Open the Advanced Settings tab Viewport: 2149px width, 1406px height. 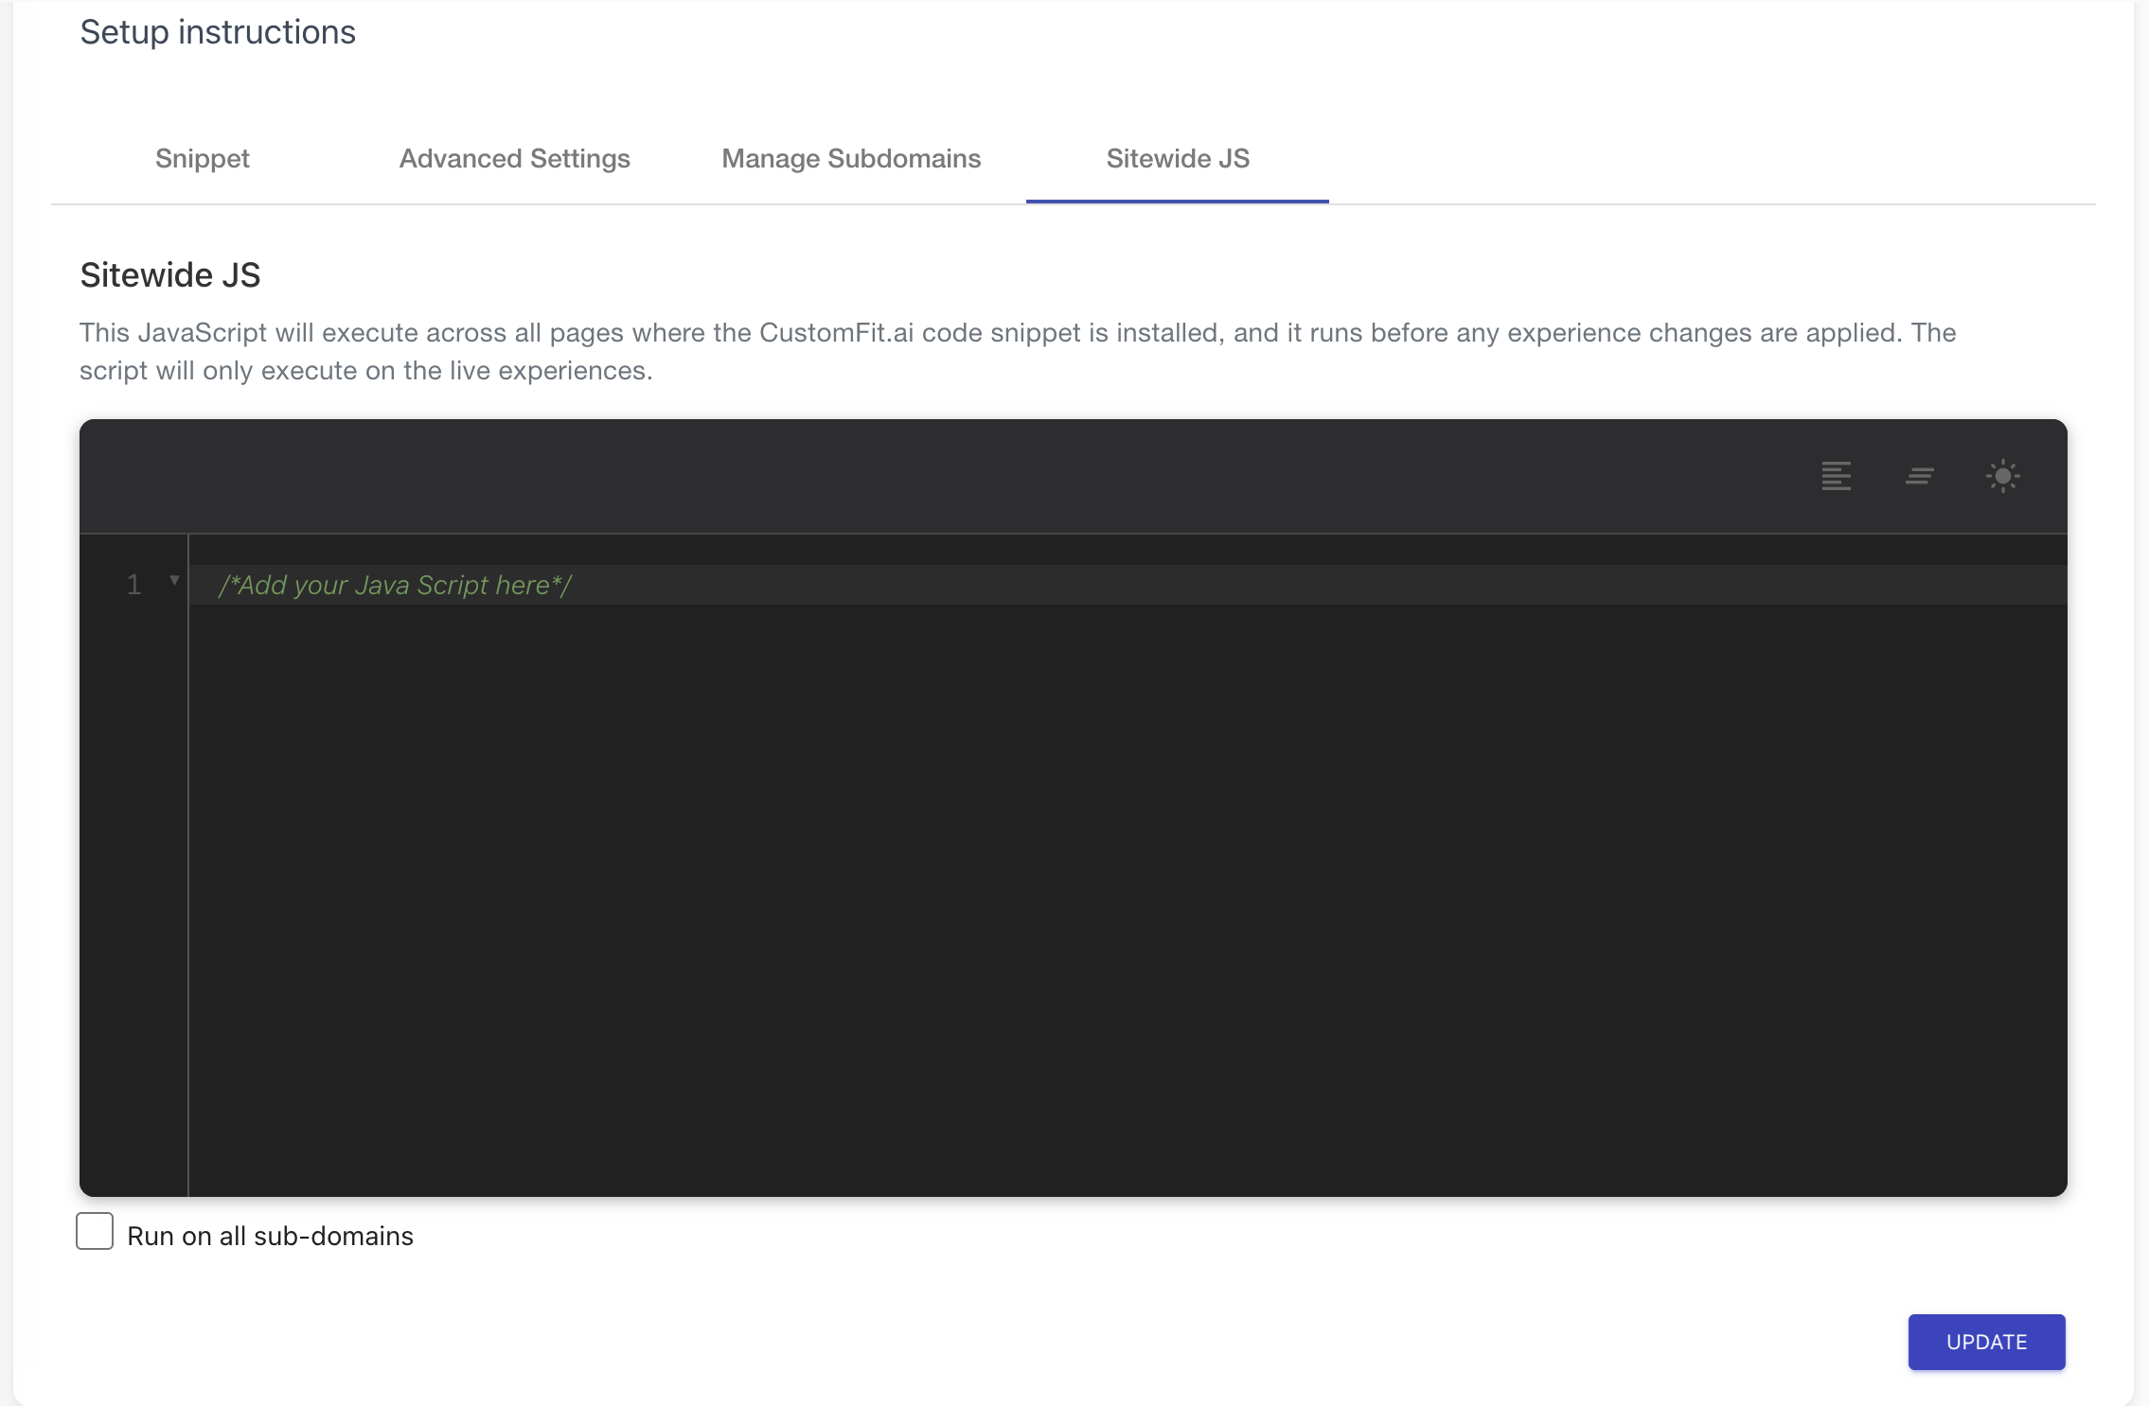[514, 158]
